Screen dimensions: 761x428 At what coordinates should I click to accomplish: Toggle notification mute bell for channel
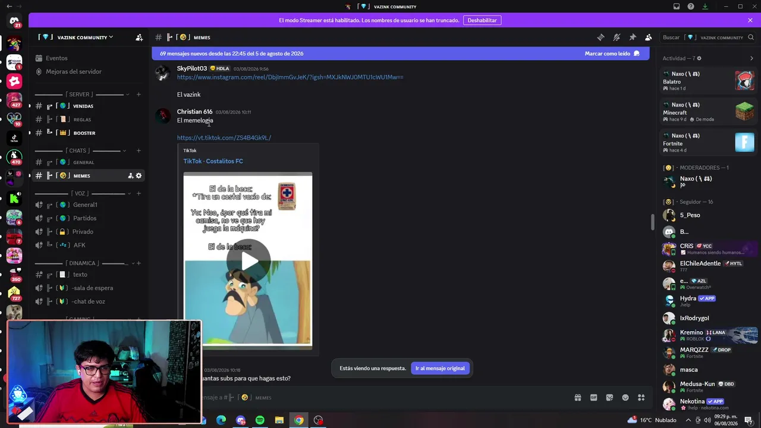[617, 37]
